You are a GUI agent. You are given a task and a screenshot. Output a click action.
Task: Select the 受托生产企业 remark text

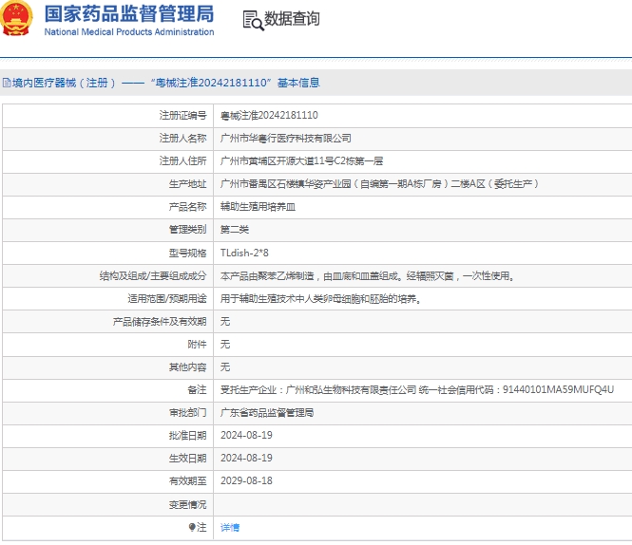[x=417, y=390]
